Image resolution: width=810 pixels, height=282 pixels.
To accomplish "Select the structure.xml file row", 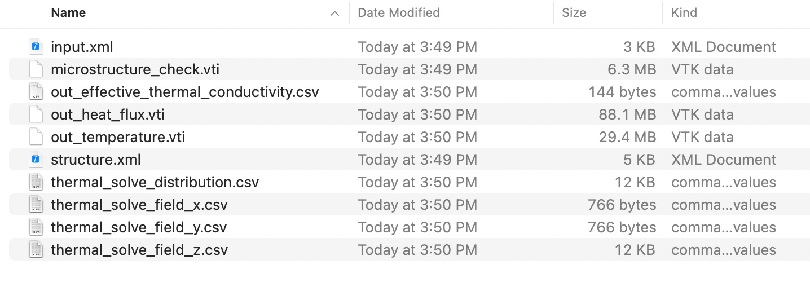I will [x=395, y=160].
